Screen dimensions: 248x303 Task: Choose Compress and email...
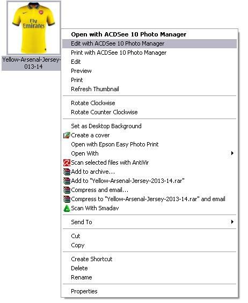point(149,190)
